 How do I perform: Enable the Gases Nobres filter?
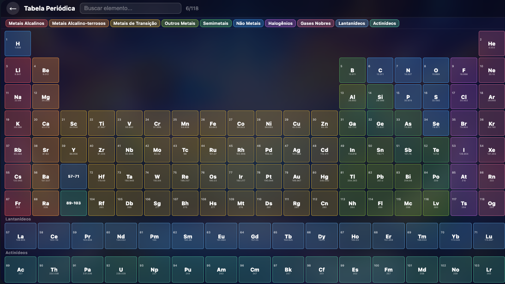[x=315, y=23]
